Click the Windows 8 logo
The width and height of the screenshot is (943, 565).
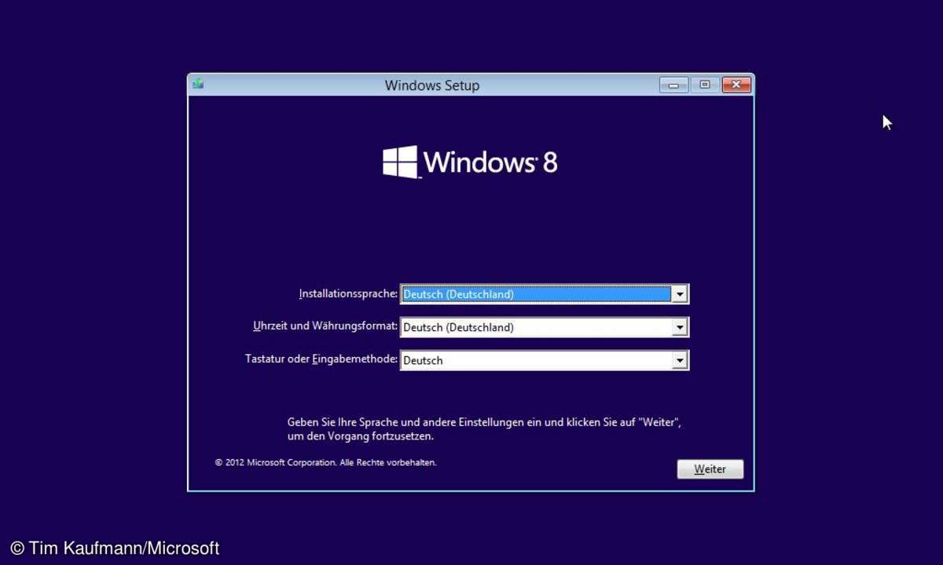pos(470,162)
